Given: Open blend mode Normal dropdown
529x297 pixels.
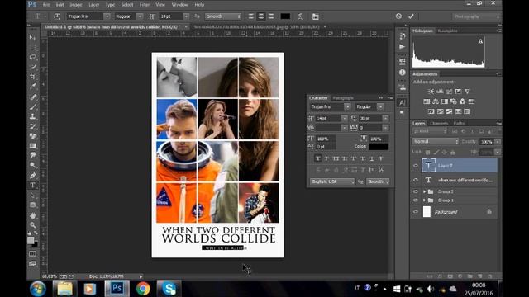Looking at the screenshot, I should [x=436, y=141].
